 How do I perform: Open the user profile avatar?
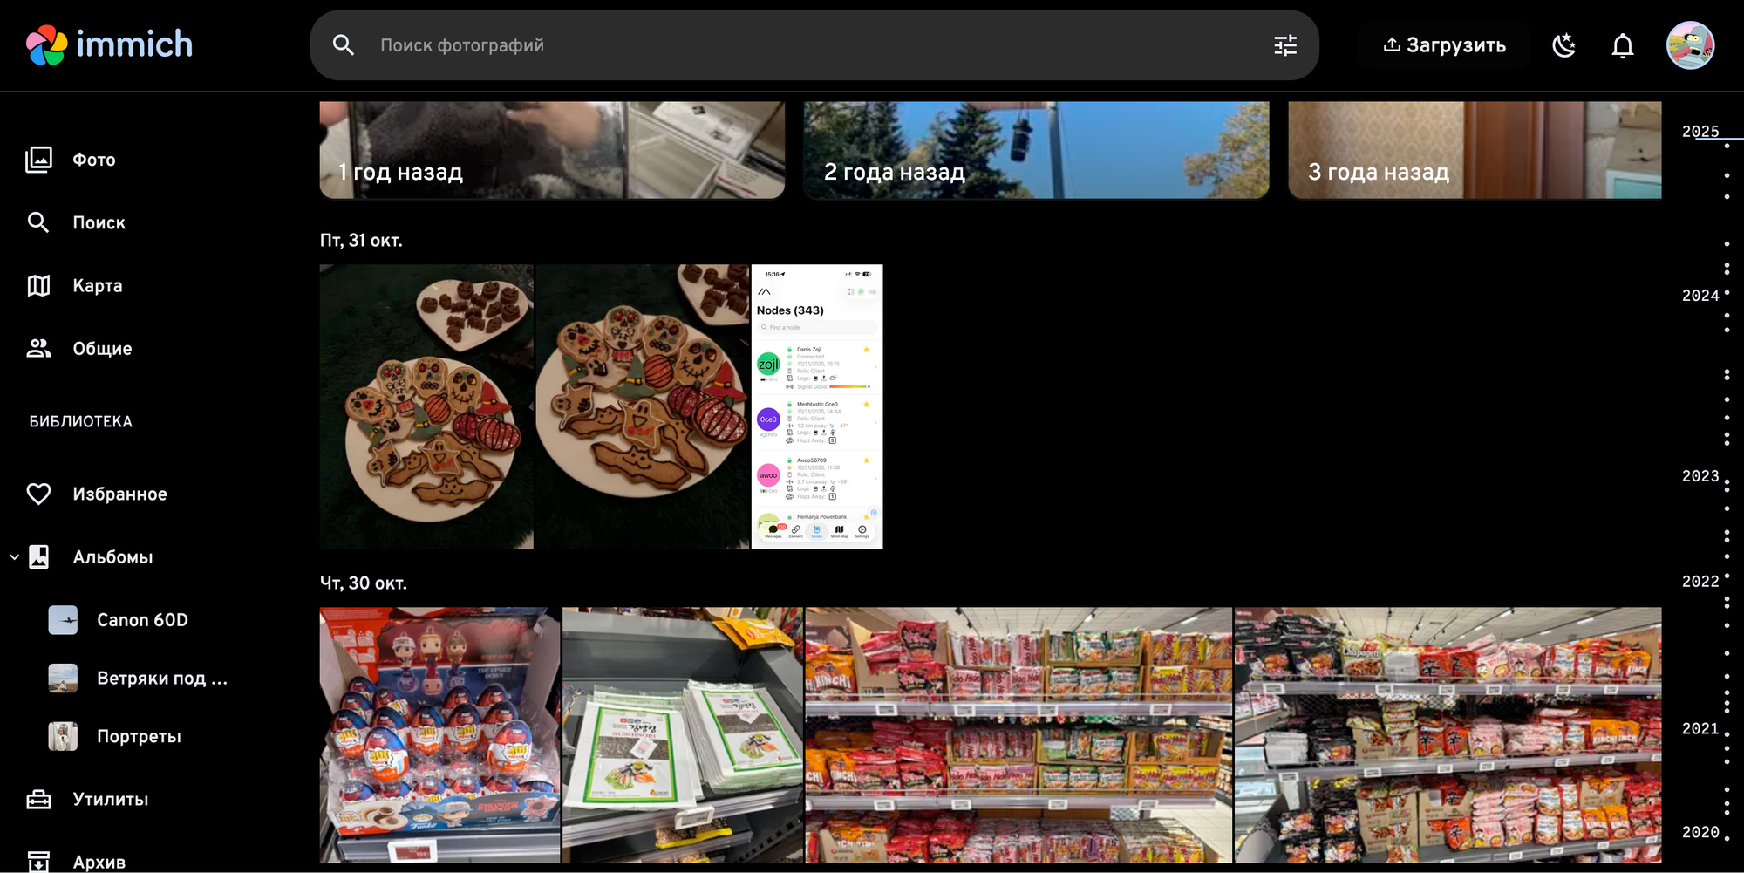coord(1690,45)
